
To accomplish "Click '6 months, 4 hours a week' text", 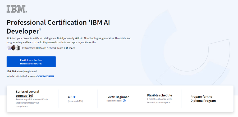I will coord(160,99).
